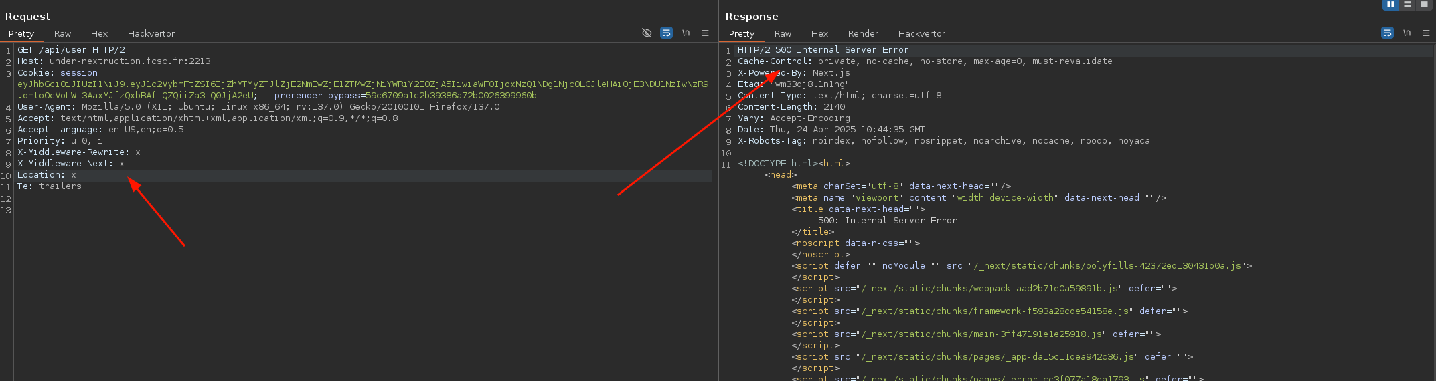Switch to the Request Hex tab
1436x381 pixels.
[x=99, y=33]
